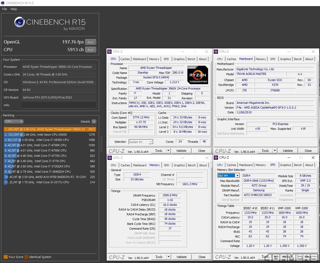The height and width of the screenshot is (263, 320).
Task: Open Tools dropdown arrow in the Motherboard CPU-Z window
Action: [x=275, y=151]
